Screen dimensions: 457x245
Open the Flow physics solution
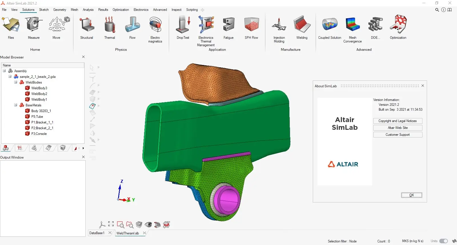[132, 25]
